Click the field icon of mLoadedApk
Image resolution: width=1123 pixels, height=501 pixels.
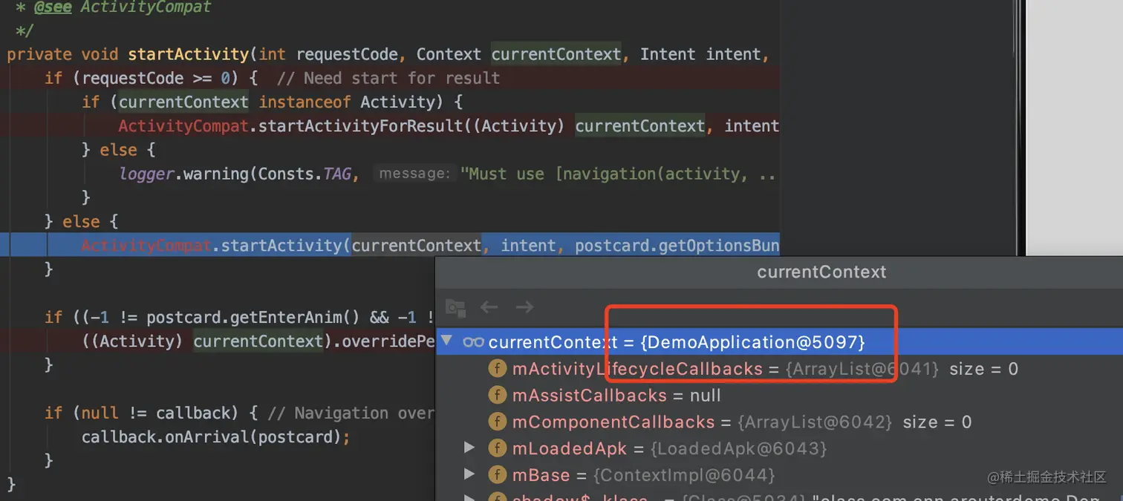click(497, 448)
